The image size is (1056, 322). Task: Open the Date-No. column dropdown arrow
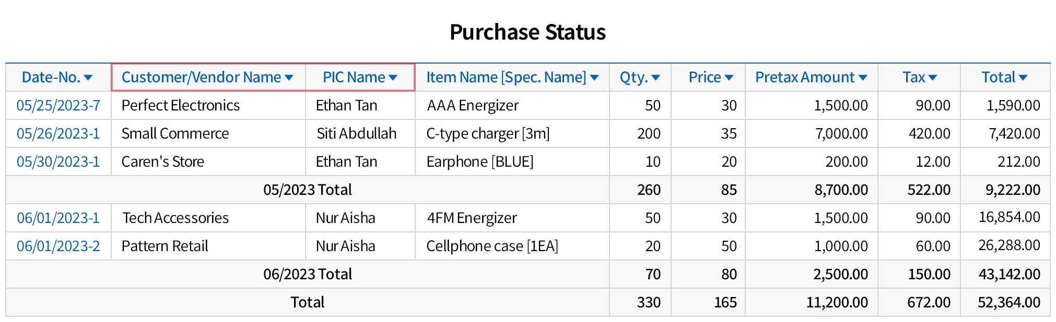point(88,78)
